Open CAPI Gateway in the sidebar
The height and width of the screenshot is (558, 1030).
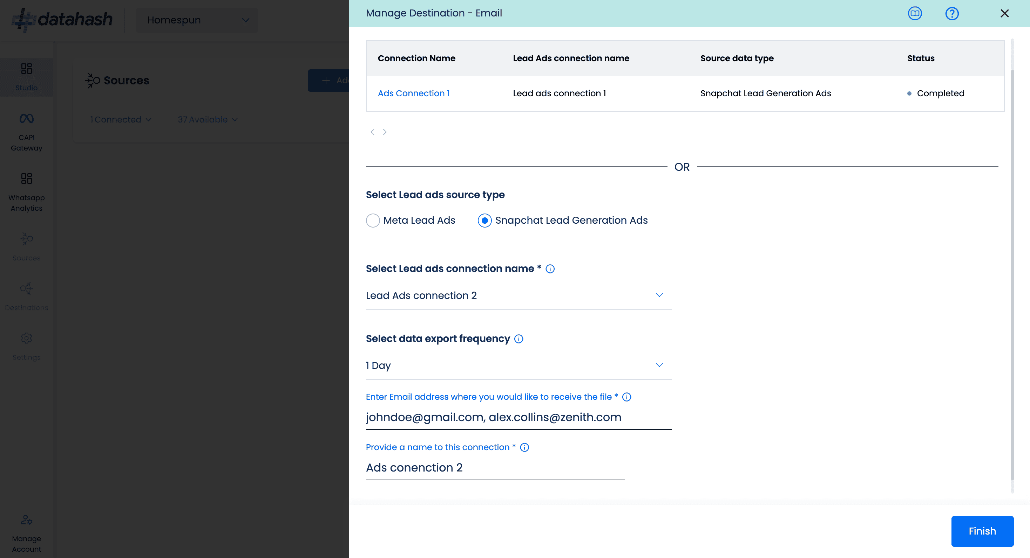26,133
